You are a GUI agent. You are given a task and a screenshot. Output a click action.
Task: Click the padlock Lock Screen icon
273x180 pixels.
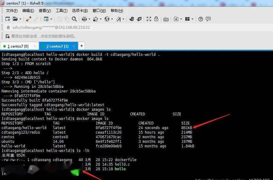[156, 19]
